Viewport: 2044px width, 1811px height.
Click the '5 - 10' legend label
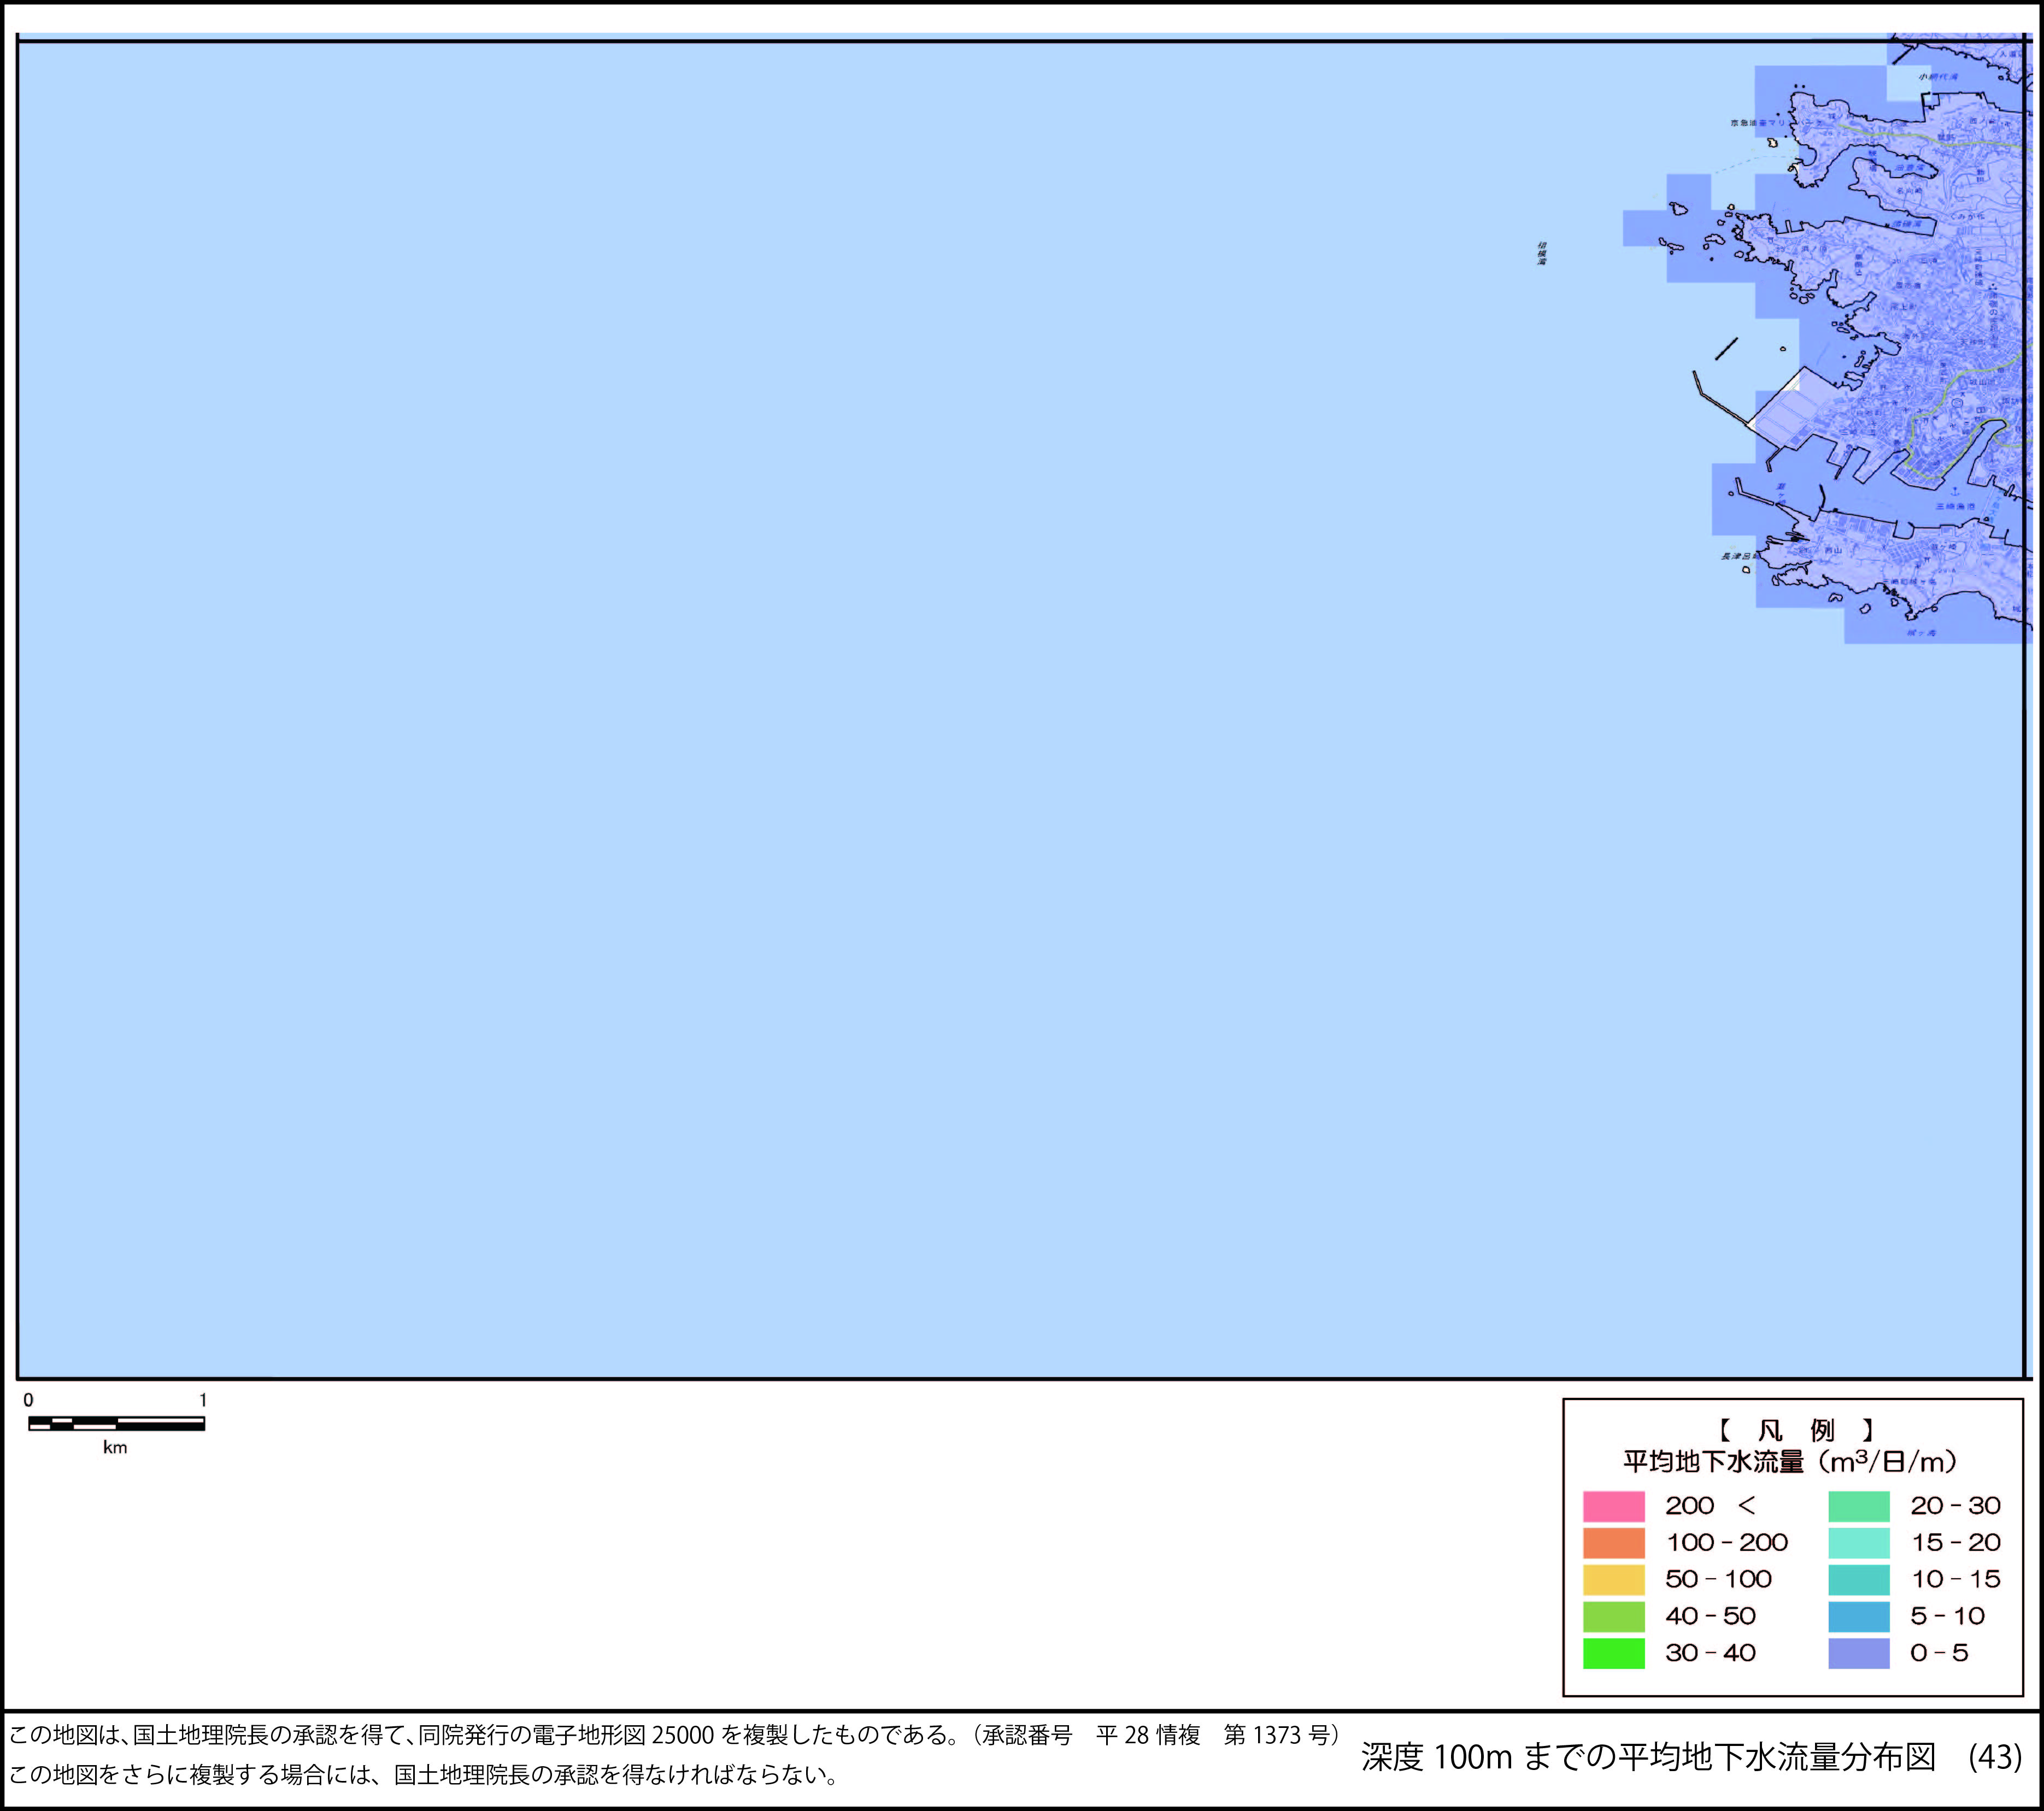point(1947,1617)
